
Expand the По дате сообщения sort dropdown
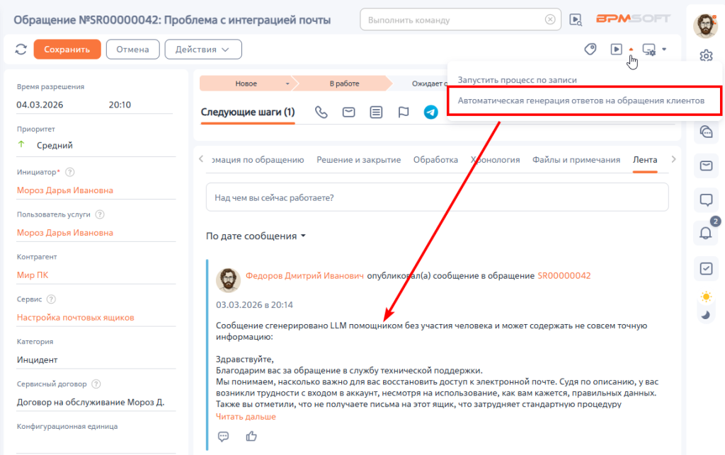[x=256, y=236]
